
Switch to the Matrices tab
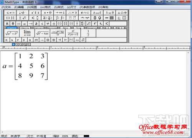click(x=52, y=28)
